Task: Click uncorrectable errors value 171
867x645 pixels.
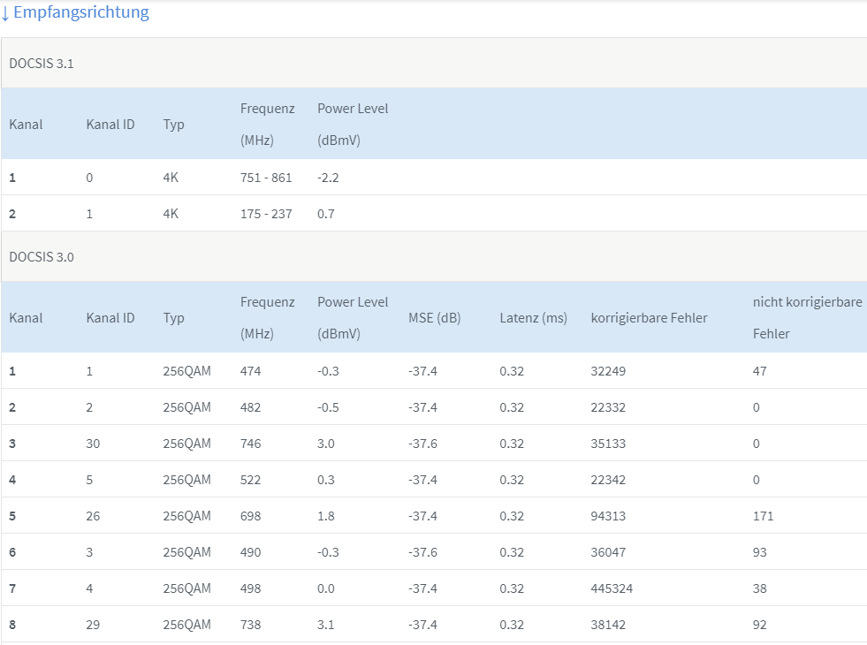Action: pos(763,516)
